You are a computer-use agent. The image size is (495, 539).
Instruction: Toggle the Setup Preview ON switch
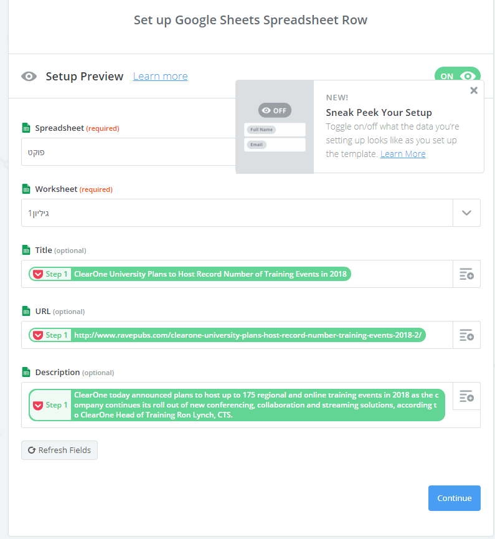(457, 74)
